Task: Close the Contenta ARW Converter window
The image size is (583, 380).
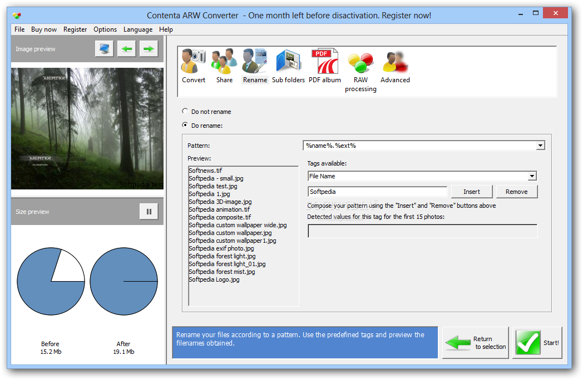Action: click(x=555, y=13)
